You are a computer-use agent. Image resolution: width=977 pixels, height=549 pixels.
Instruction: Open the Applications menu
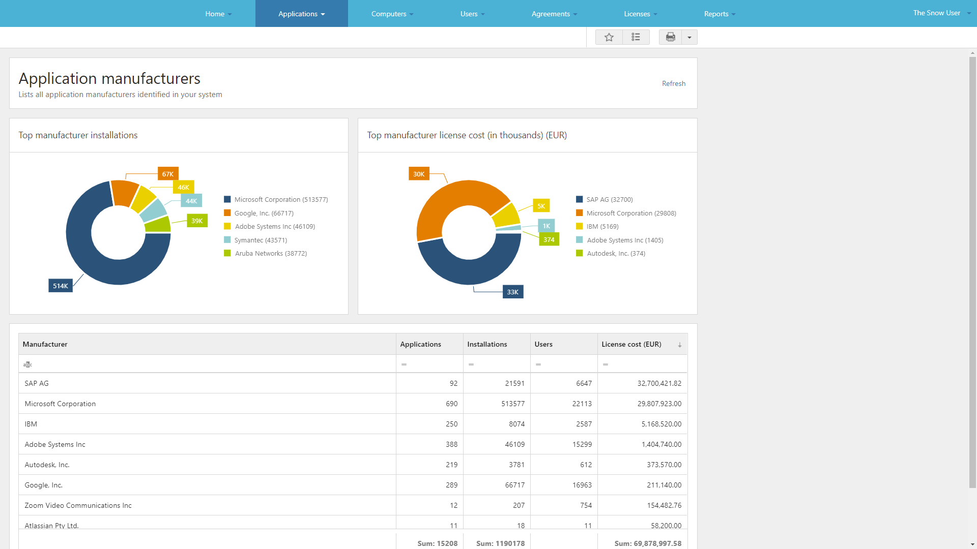pos(301,14)
